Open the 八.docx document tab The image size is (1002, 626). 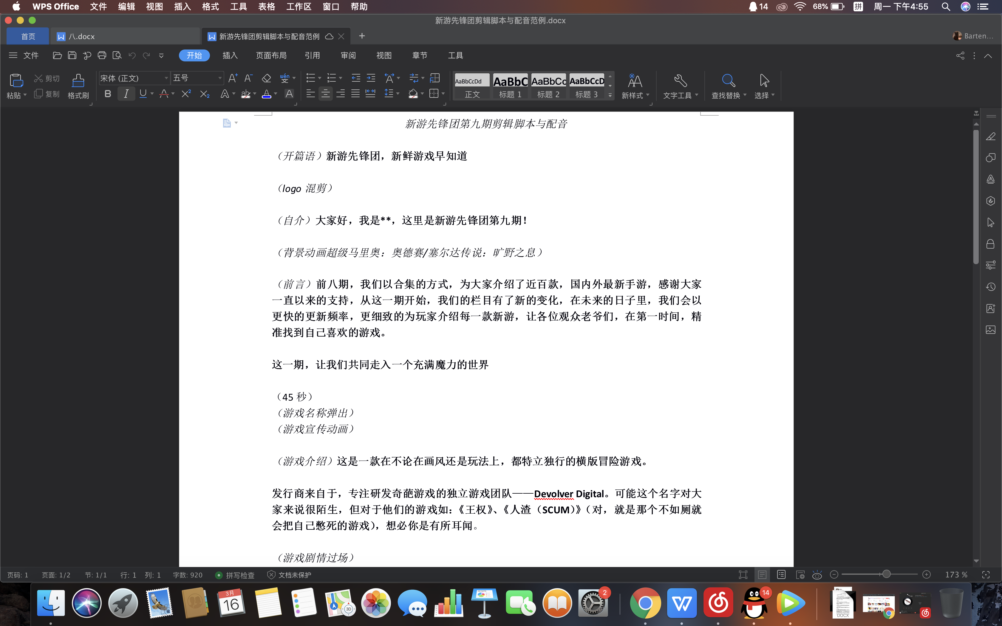pos(125,36)
